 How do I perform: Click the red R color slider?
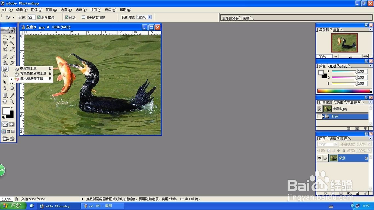point(344,71)
